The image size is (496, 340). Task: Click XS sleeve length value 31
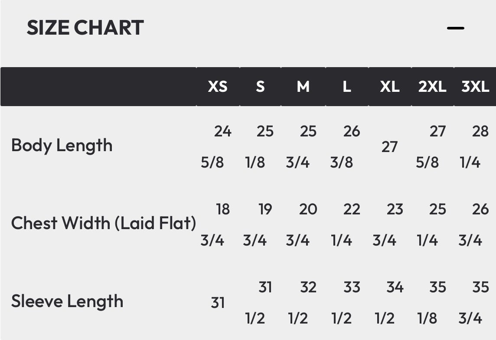218,303
